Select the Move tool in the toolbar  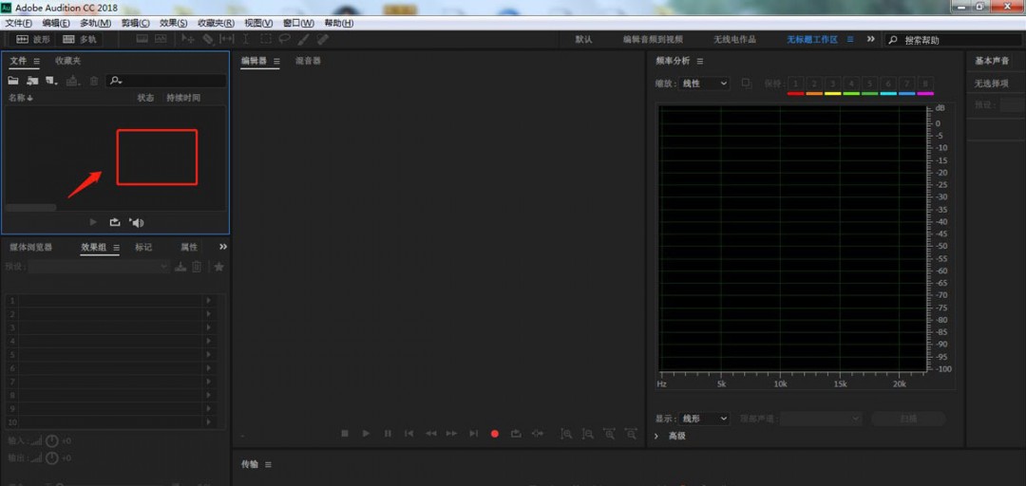click(187, 40)
